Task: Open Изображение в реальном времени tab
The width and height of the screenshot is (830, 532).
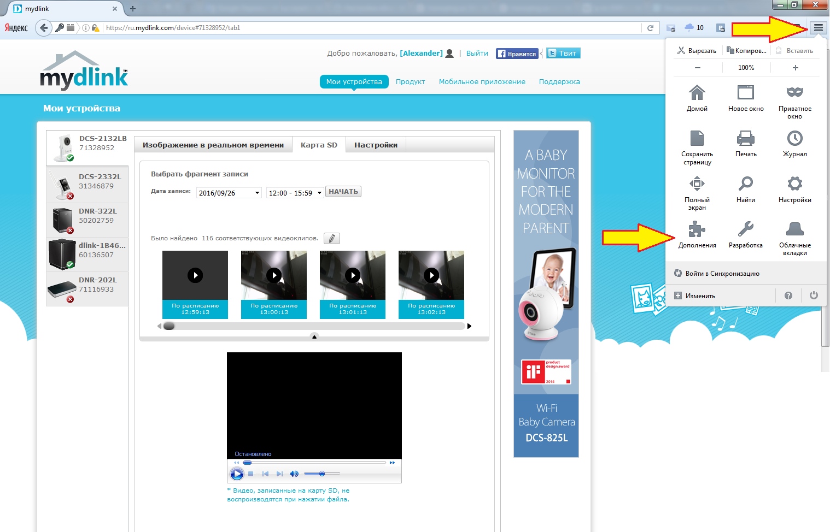Action: pos(213,145)
